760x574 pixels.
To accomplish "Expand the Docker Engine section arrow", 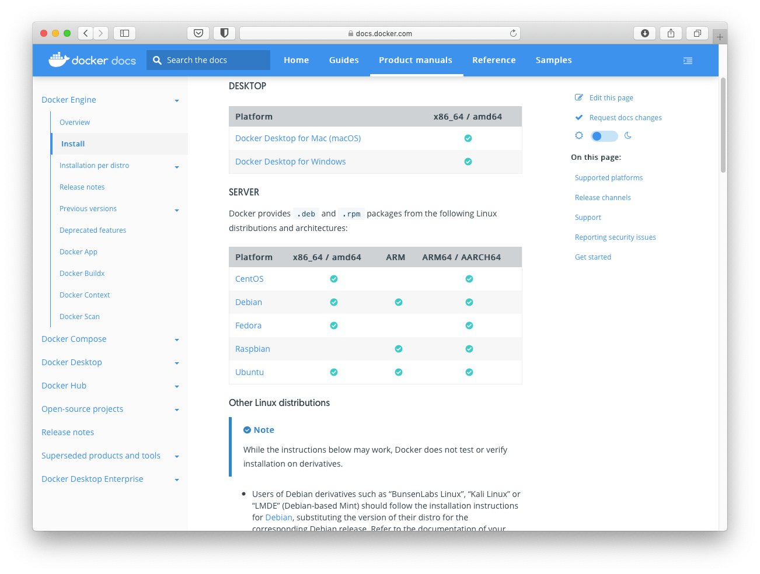I will coord(177,101).
